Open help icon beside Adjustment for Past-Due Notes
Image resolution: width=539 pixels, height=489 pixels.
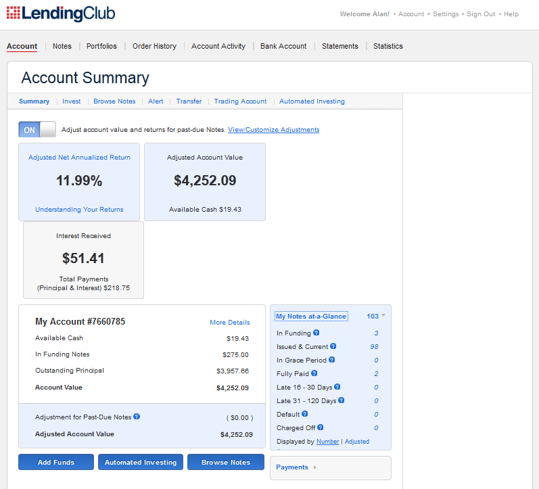(x=137, y=417)
